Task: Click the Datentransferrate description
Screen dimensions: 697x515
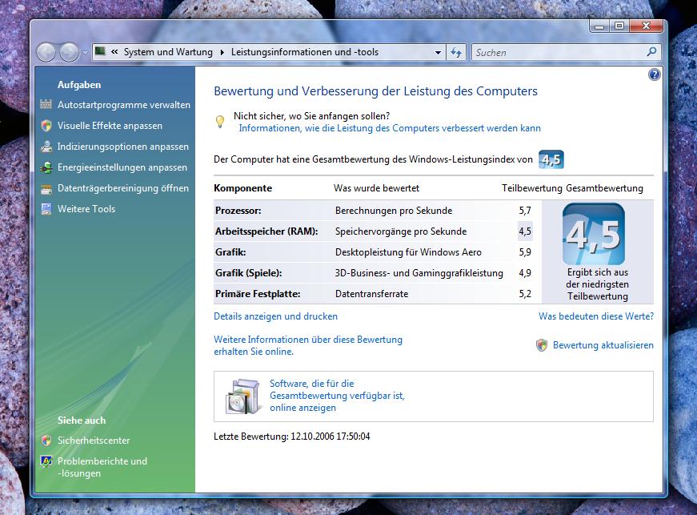Action: (371, 294)
